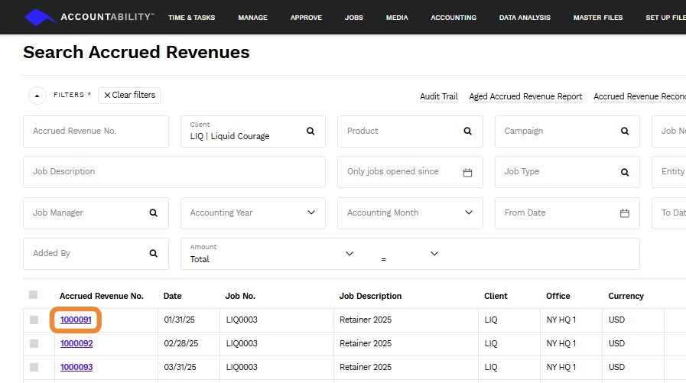
Task: Open the Master Files menu
Action: [x=598, y=18]
